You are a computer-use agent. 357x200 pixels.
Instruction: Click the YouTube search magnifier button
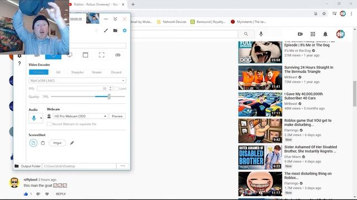click(246, 34)
